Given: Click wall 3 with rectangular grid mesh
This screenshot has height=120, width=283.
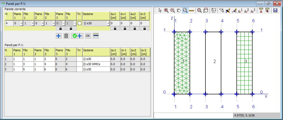Looking at the screenshot, I should coord(244,63).
